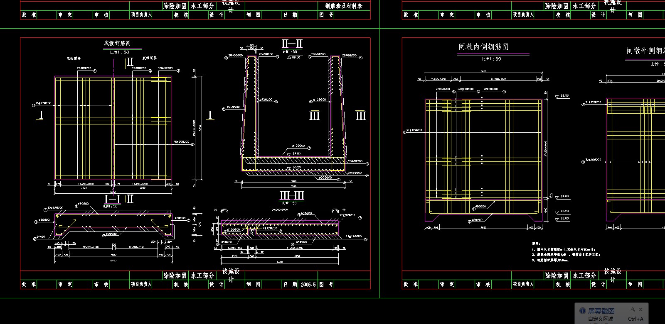
Task: Click the 说明 notes heading
Action: pyautogui.click(x=536, y=244)
